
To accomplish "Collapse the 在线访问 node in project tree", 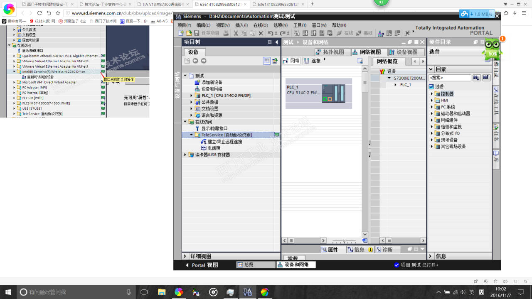I will pos(185,122).
